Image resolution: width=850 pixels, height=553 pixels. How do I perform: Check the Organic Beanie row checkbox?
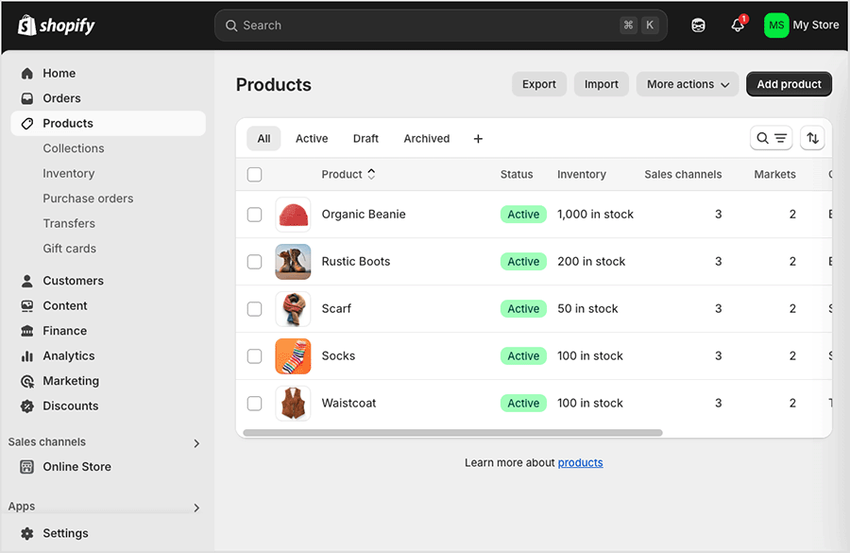point(254,215)
